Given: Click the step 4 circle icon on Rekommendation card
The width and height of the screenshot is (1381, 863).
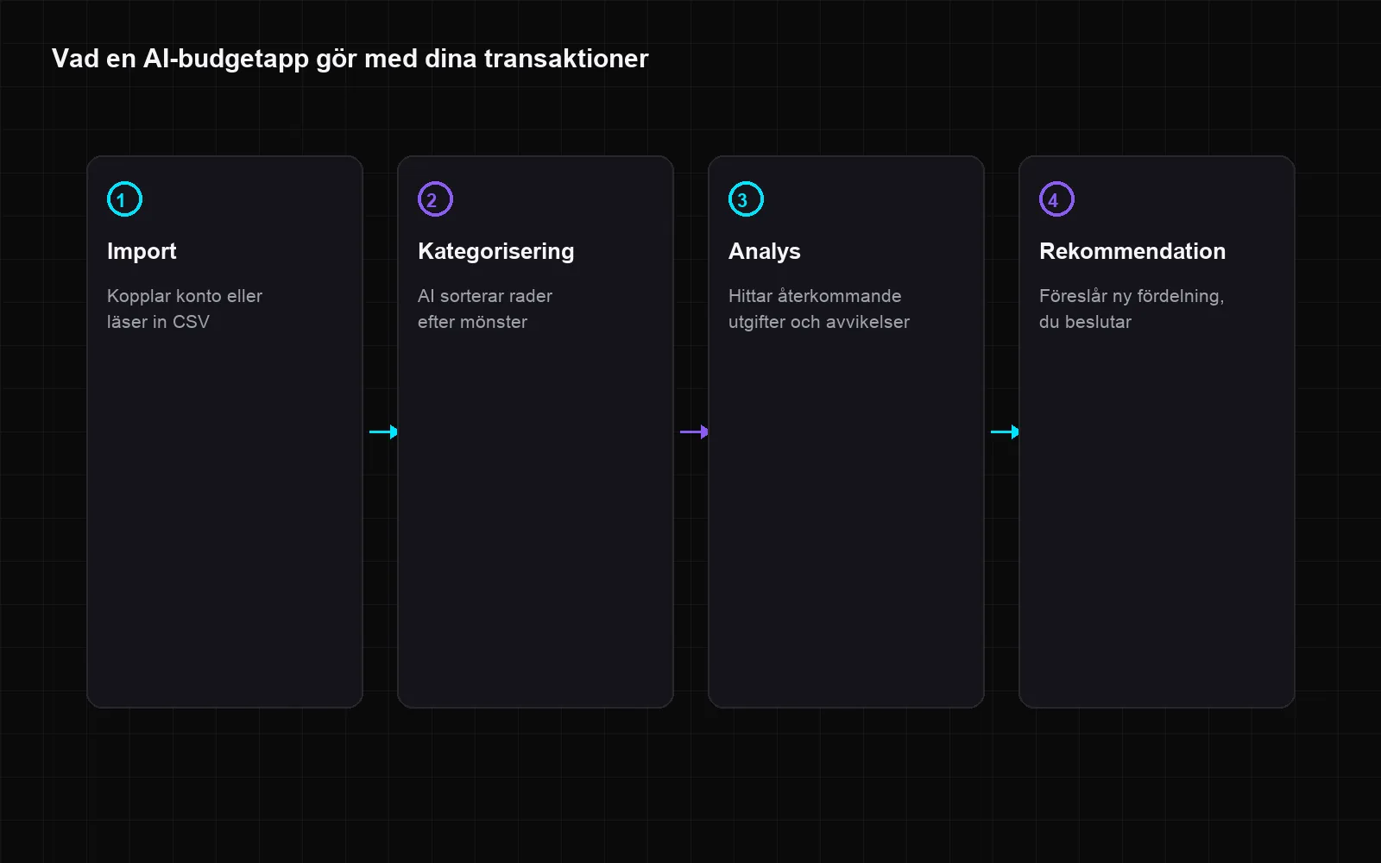Looking at the screenshot, I should coord(1056,199).
